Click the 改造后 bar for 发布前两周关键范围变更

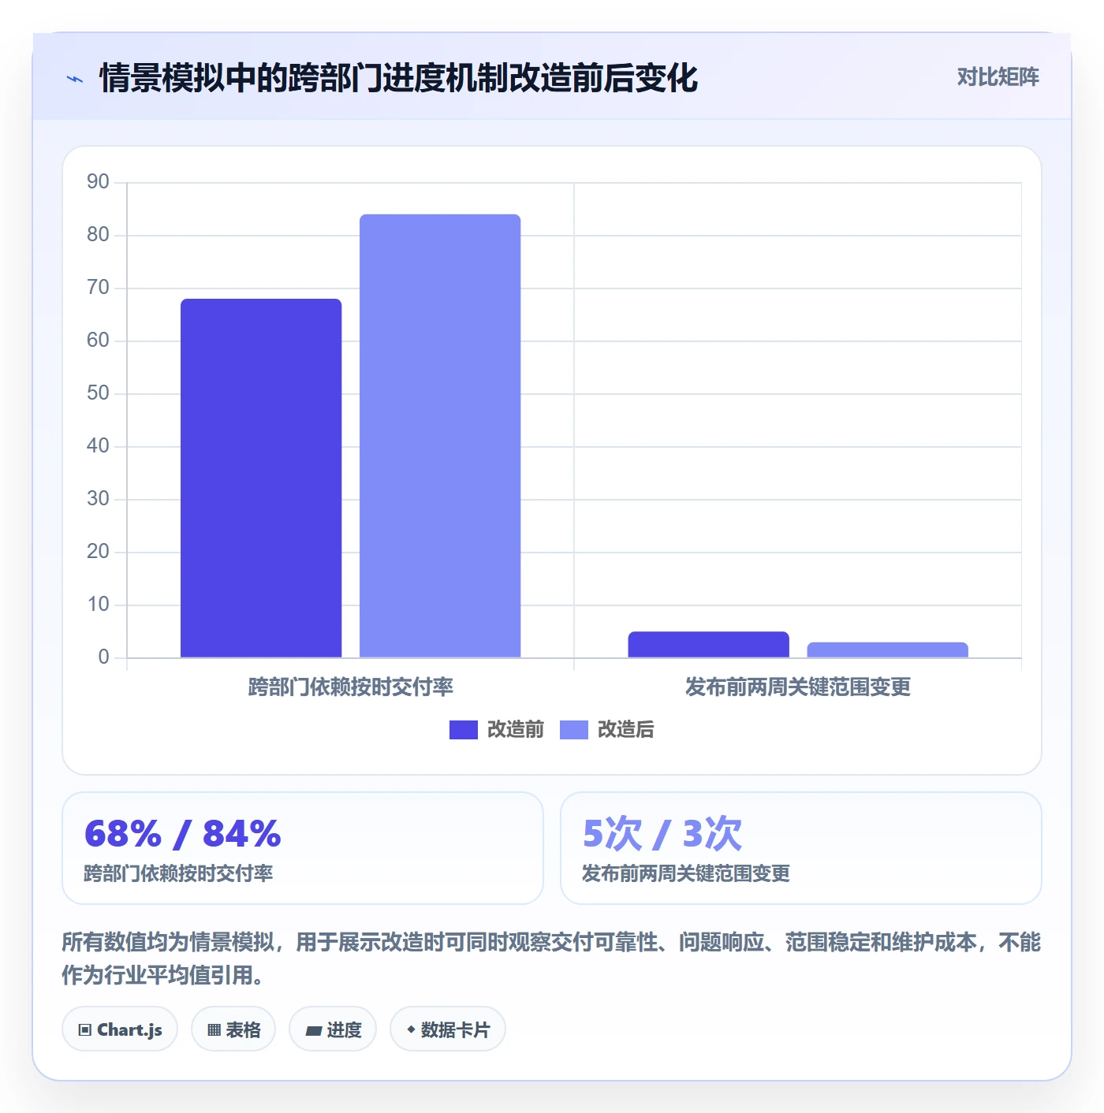click(887, 650)
